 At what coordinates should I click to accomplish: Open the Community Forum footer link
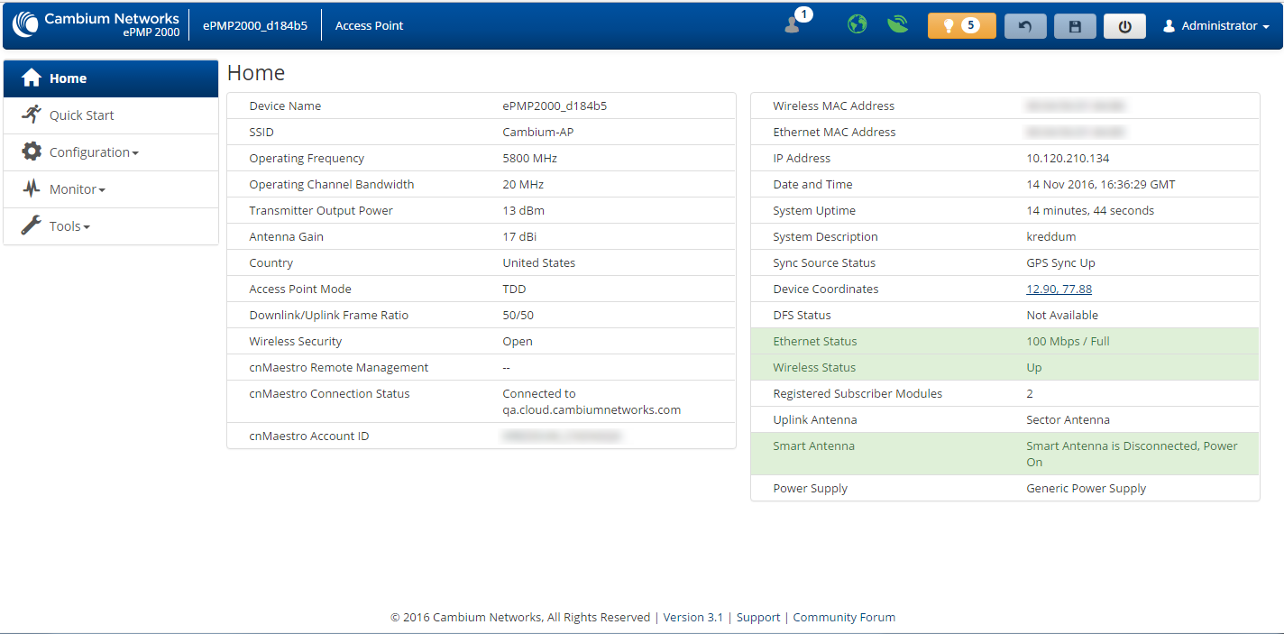coord(844,618)
